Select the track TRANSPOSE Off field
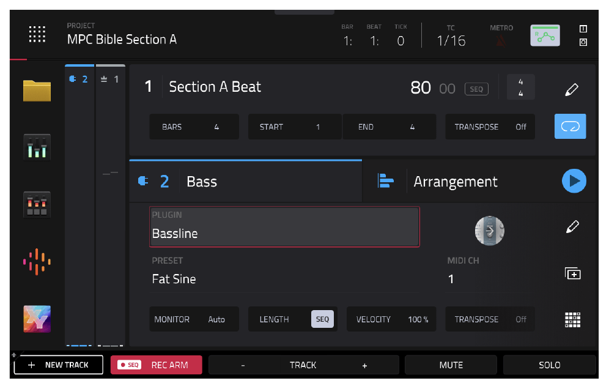Viewport: 609px width, 389px height. (x=490, y=319)
